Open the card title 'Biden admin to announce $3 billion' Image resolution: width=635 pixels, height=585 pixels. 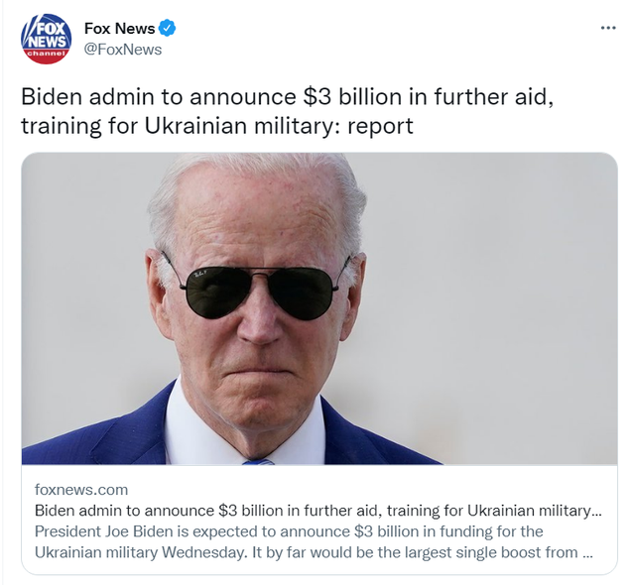[x=318, y=511]
